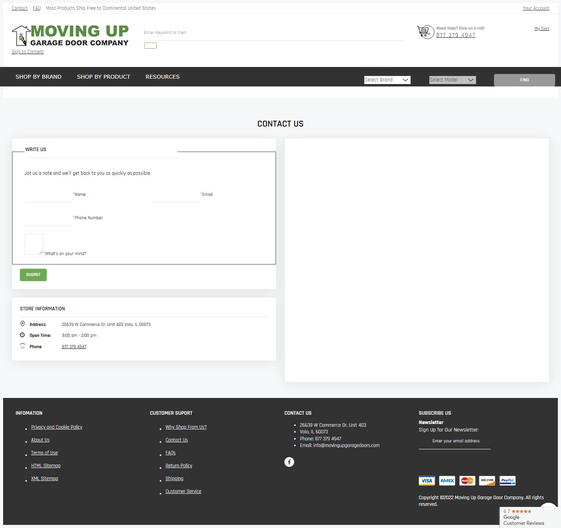
Task: Open the Google Customer Reviews badge
Action: (x=524, y=517)
